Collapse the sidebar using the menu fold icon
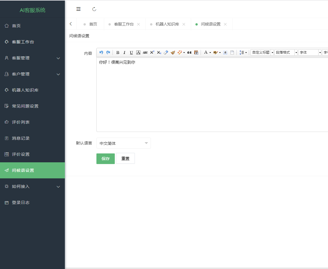Image resolution: width=328 pixels, height=269 pixels. tap(78, 9)
